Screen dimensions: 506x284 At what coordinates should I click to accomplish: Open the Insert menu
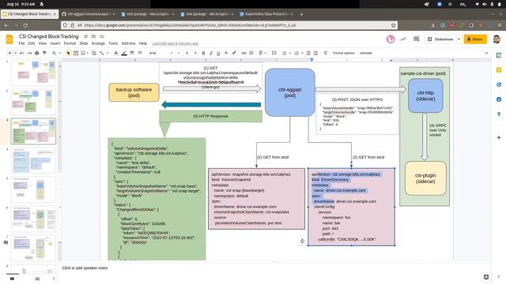tap(55, 43)
